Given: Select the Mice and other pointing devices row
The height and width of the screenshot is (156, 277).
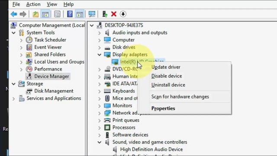Looking at the screenshot, I should click(125, 98).
